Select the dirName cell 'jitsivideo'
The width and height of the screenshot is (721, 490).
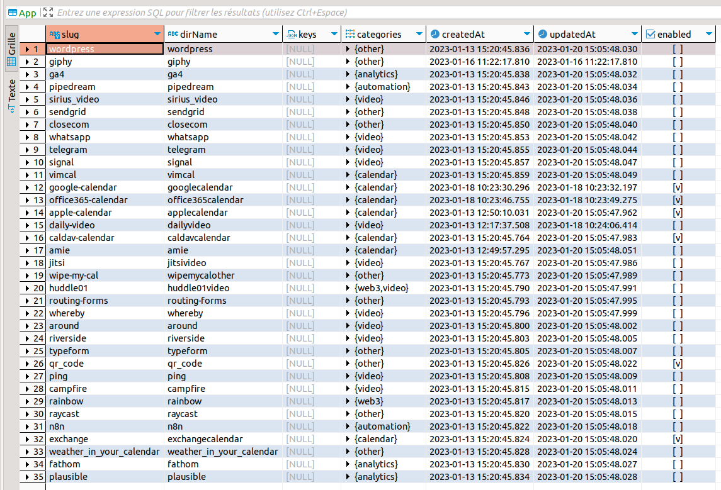(223, 263)
